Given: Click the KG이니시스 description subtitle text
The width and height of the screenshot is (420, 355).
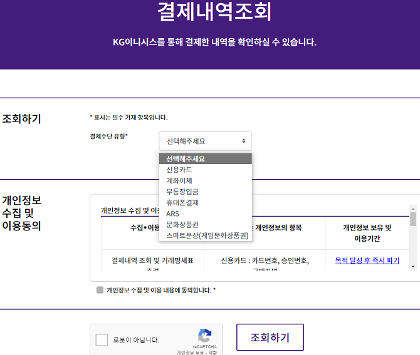Looking at the screenshot, I should click(x=214, y=42).
